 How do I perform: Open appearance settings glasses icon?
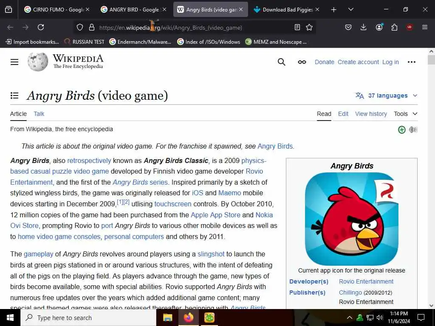point(302,62)
